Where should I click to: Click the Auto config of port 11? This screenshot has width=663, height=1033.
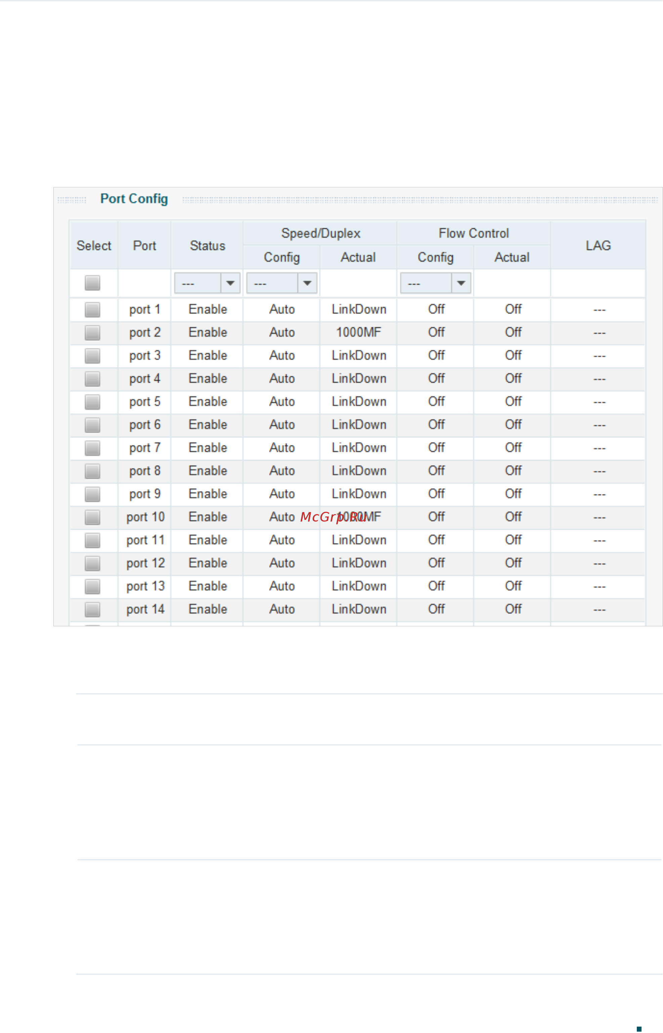(x=282, y=540)
